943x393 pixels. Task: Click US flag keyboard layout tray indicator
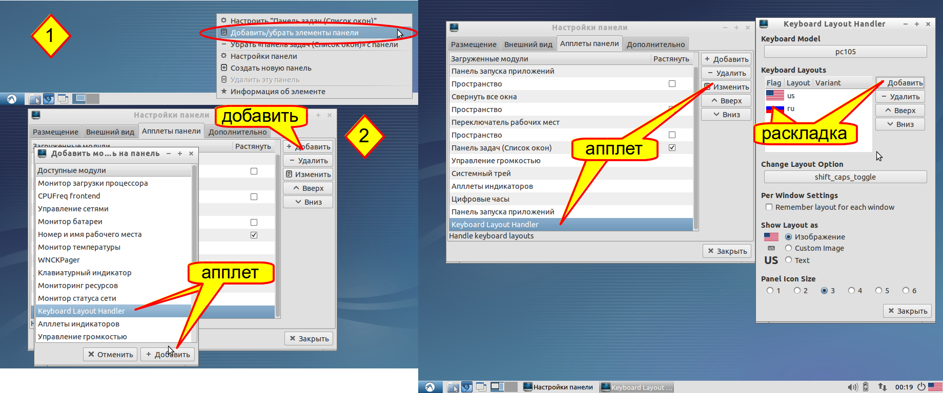(x=935, y=387)
